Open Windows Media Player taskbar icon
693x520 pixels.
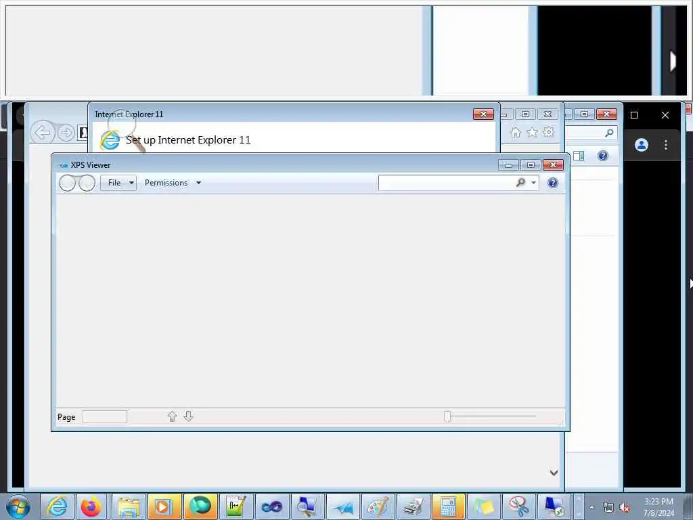point(164,506)
